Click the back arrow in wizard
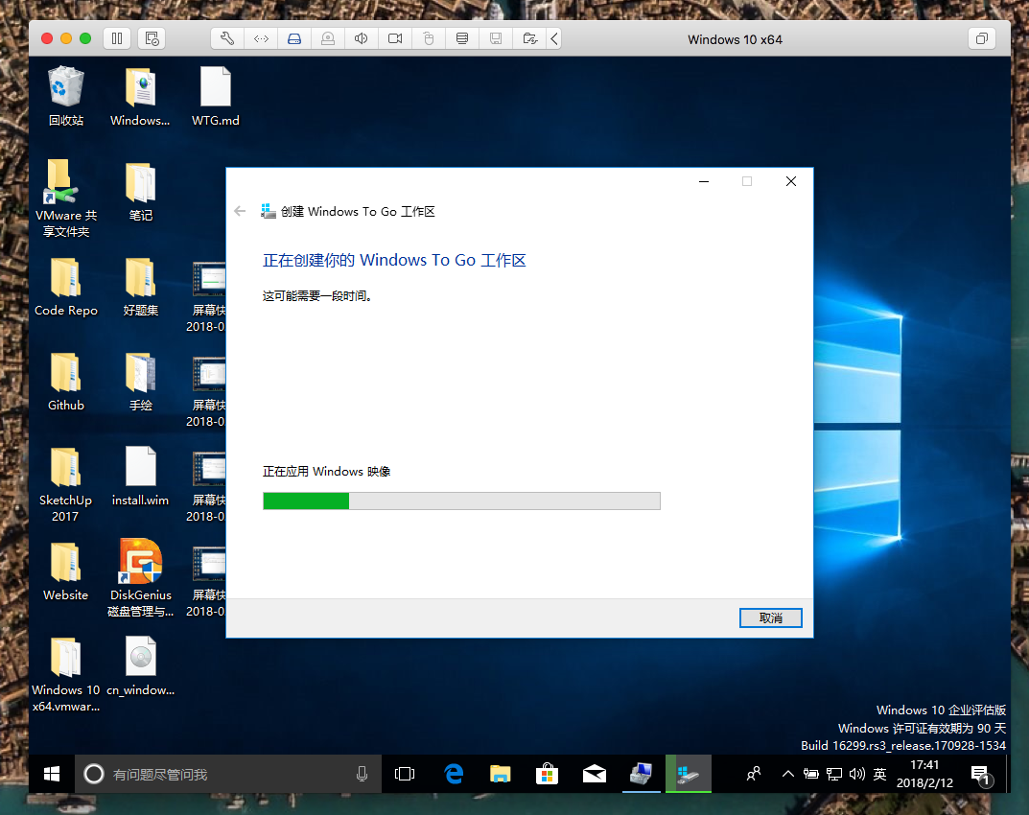 click(x=240, y=211)
